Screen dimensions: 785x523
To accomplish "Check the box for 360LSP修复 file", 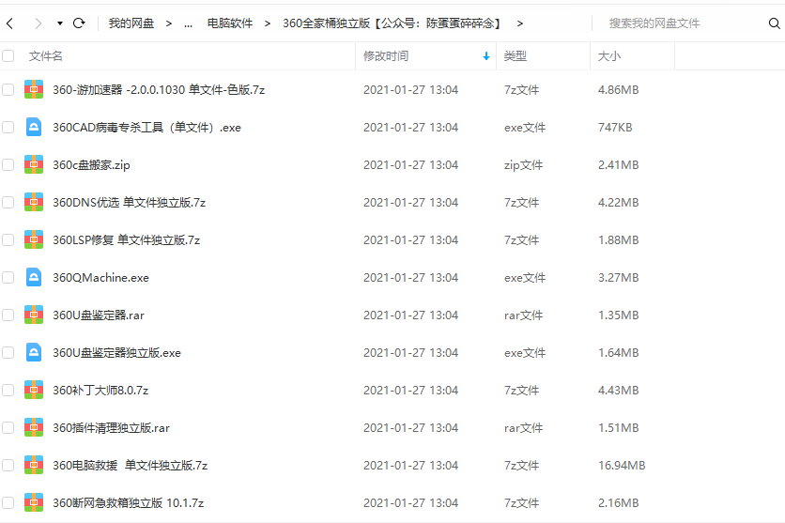I will (8, 239).
